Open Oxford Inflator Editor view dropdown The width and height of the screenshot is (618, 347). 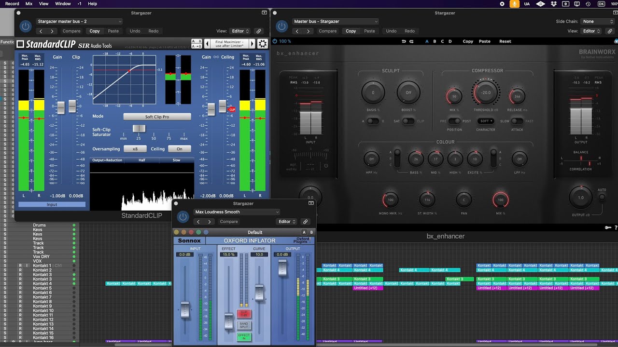pyautogui.click(x=287, y=222)
